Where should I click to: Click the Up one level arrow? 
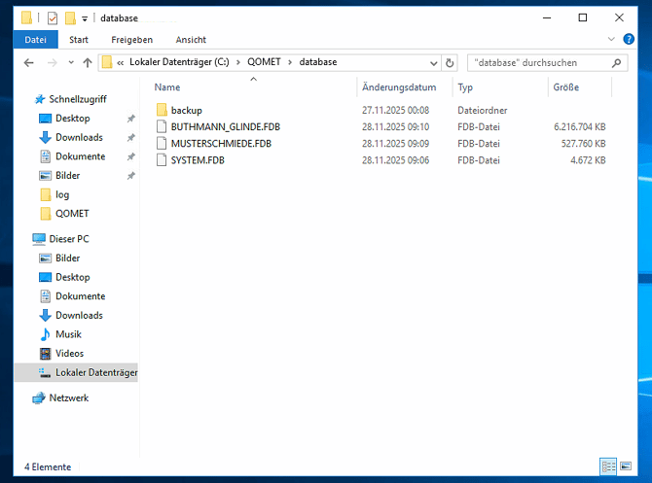click(x=88, y=62)
